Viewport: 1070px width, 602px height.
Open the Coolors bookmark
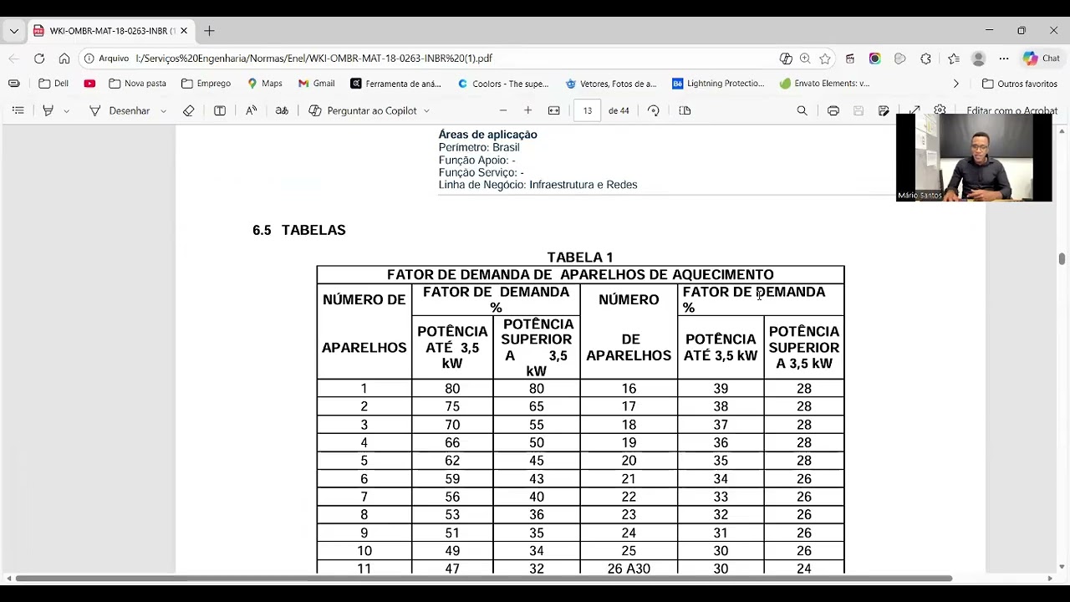pyautogui.click(x=503, y=84)
